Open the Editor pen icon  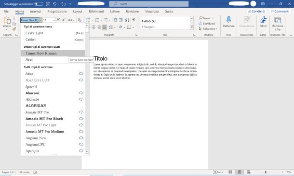coord(263,20)
